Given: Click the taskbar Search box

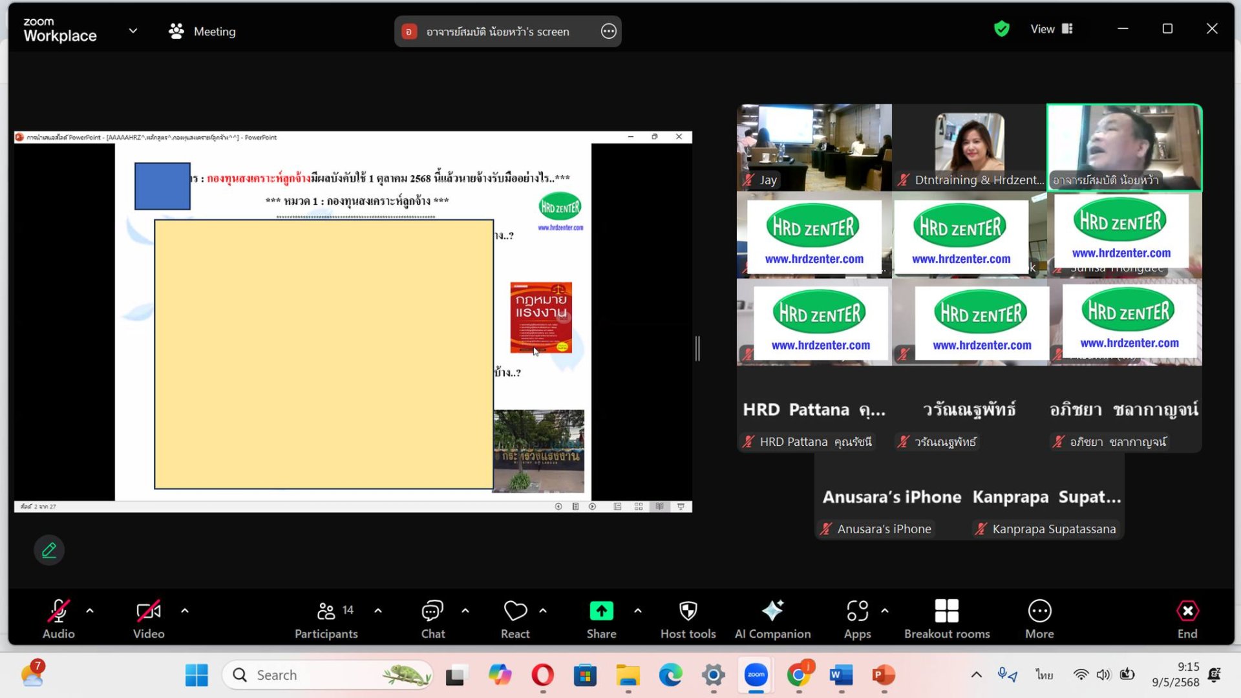Looking at the screenshot, I should (x=328, y=675).
